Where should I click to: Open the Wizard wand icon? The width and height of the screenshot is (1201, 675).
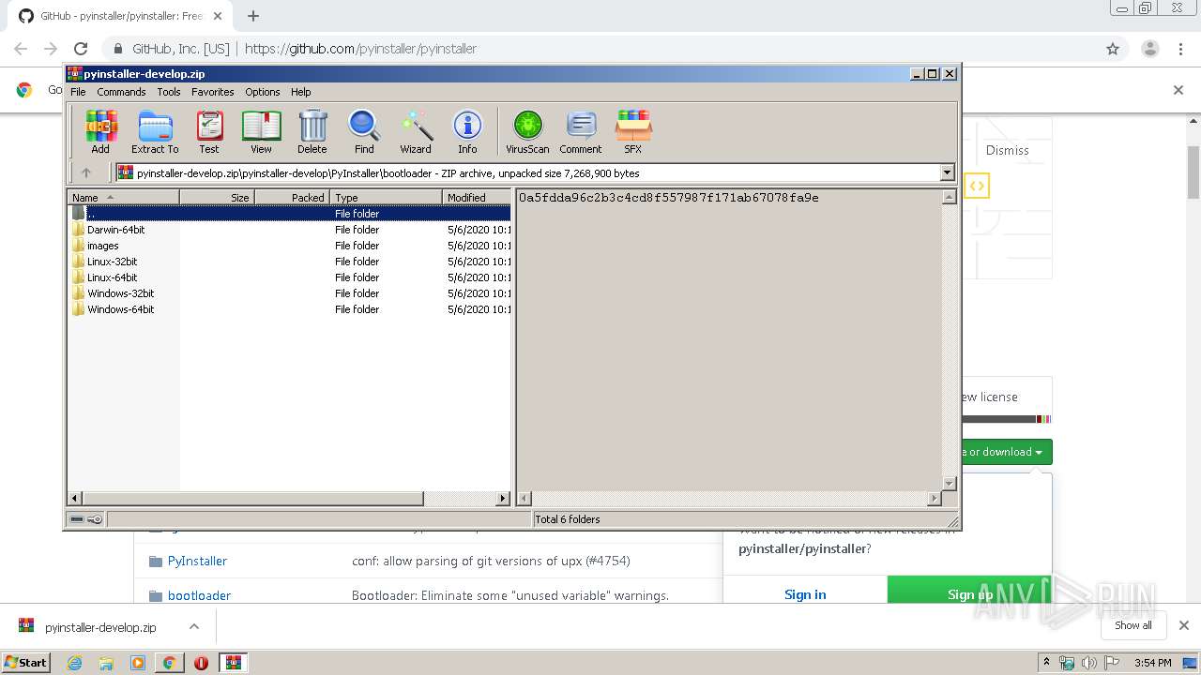(416, 132)
